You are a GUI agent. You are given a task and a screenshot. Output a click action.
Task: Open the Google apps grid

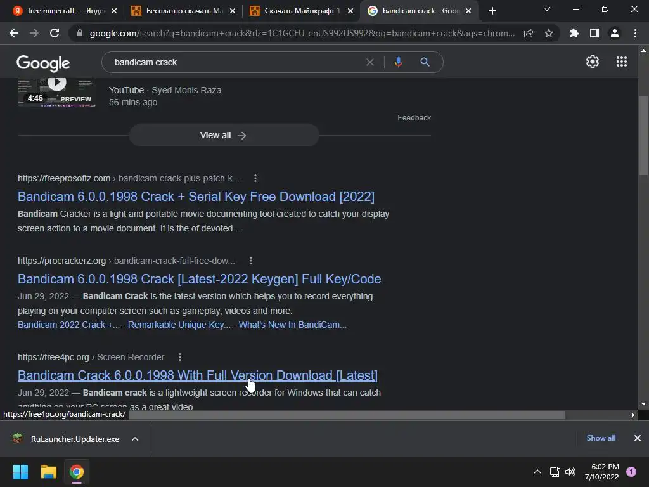point(622,62)
